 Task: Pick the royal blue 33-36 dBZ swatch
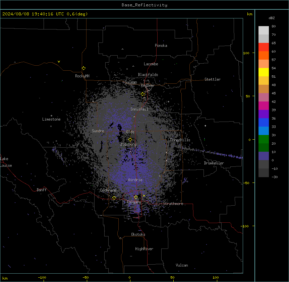pyautogui.click(x=264, y=122)
